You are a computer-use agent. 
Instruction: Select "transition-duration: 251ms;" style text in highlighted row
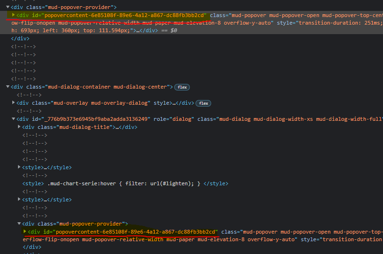(x=341, y=23)
